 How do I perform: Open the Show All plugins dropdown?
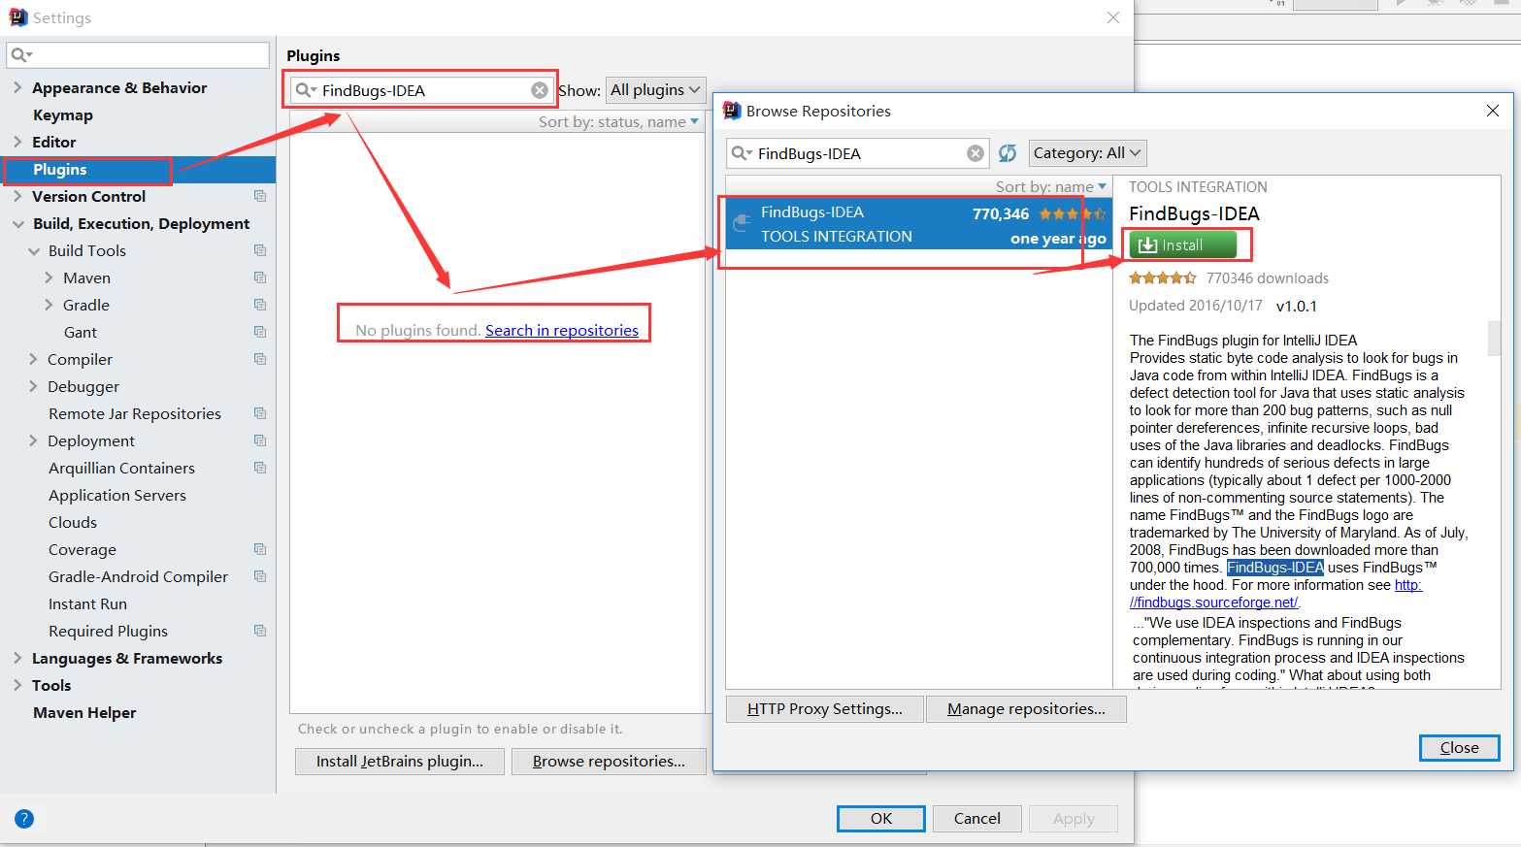pyautogui.click(x=655, y=90)
